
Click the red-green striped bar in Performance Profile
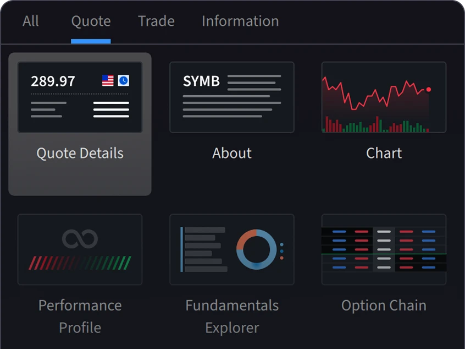[x=80, y=263]
